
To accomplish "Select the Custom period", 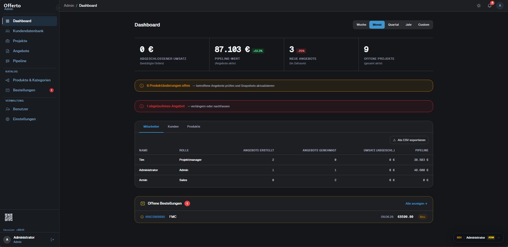I will pyautogui.click(x=424, y=25).
